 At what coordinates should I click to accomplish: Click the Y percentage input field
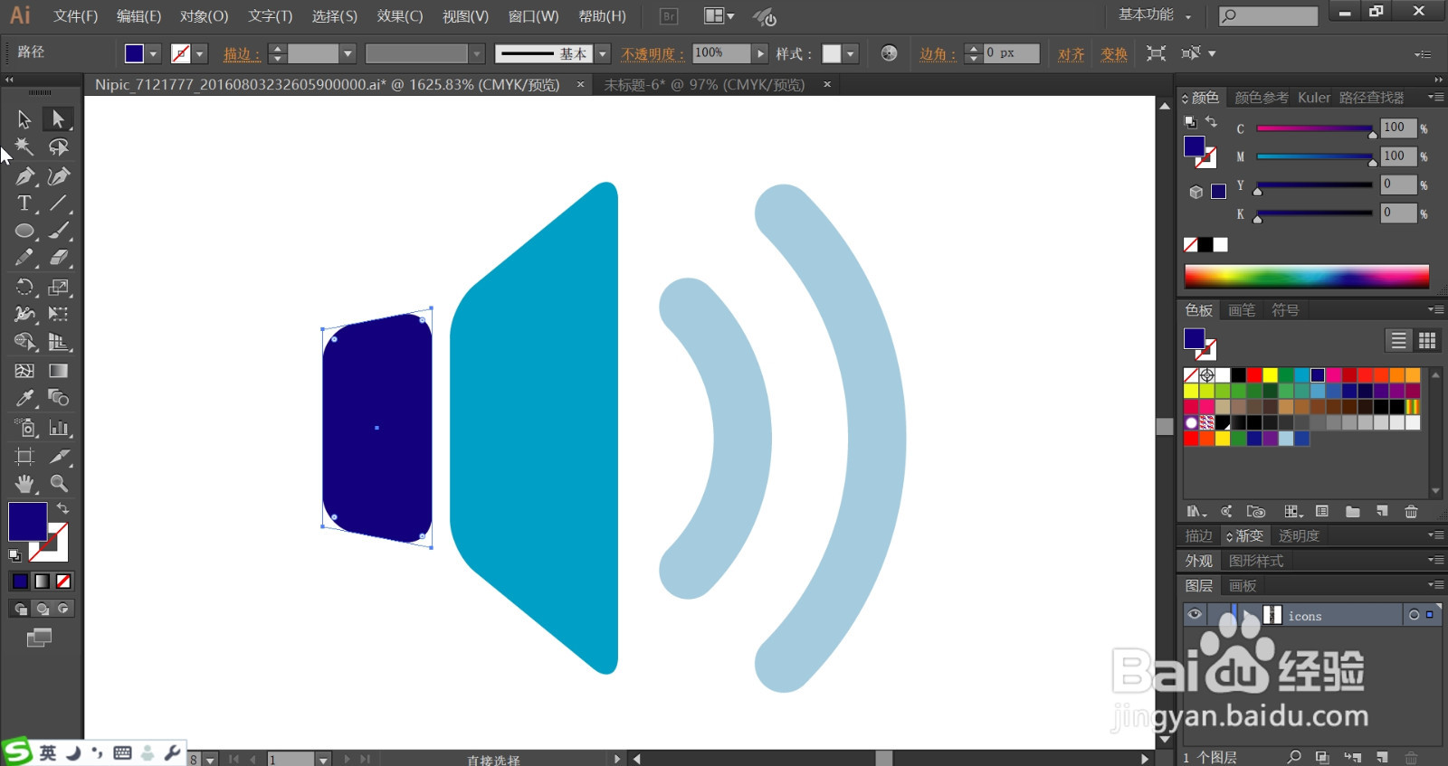point(1397,184)
